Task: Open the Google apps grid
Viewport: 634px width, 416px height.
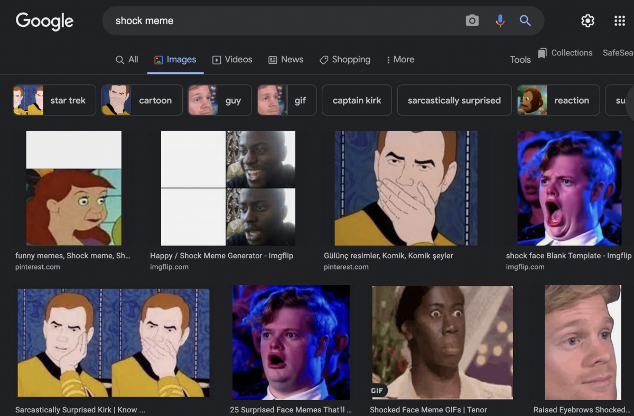Action: tap(619, 21)
